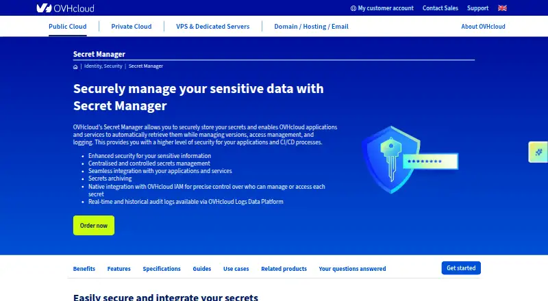
Task: Open My customer account
Action: 382,8
